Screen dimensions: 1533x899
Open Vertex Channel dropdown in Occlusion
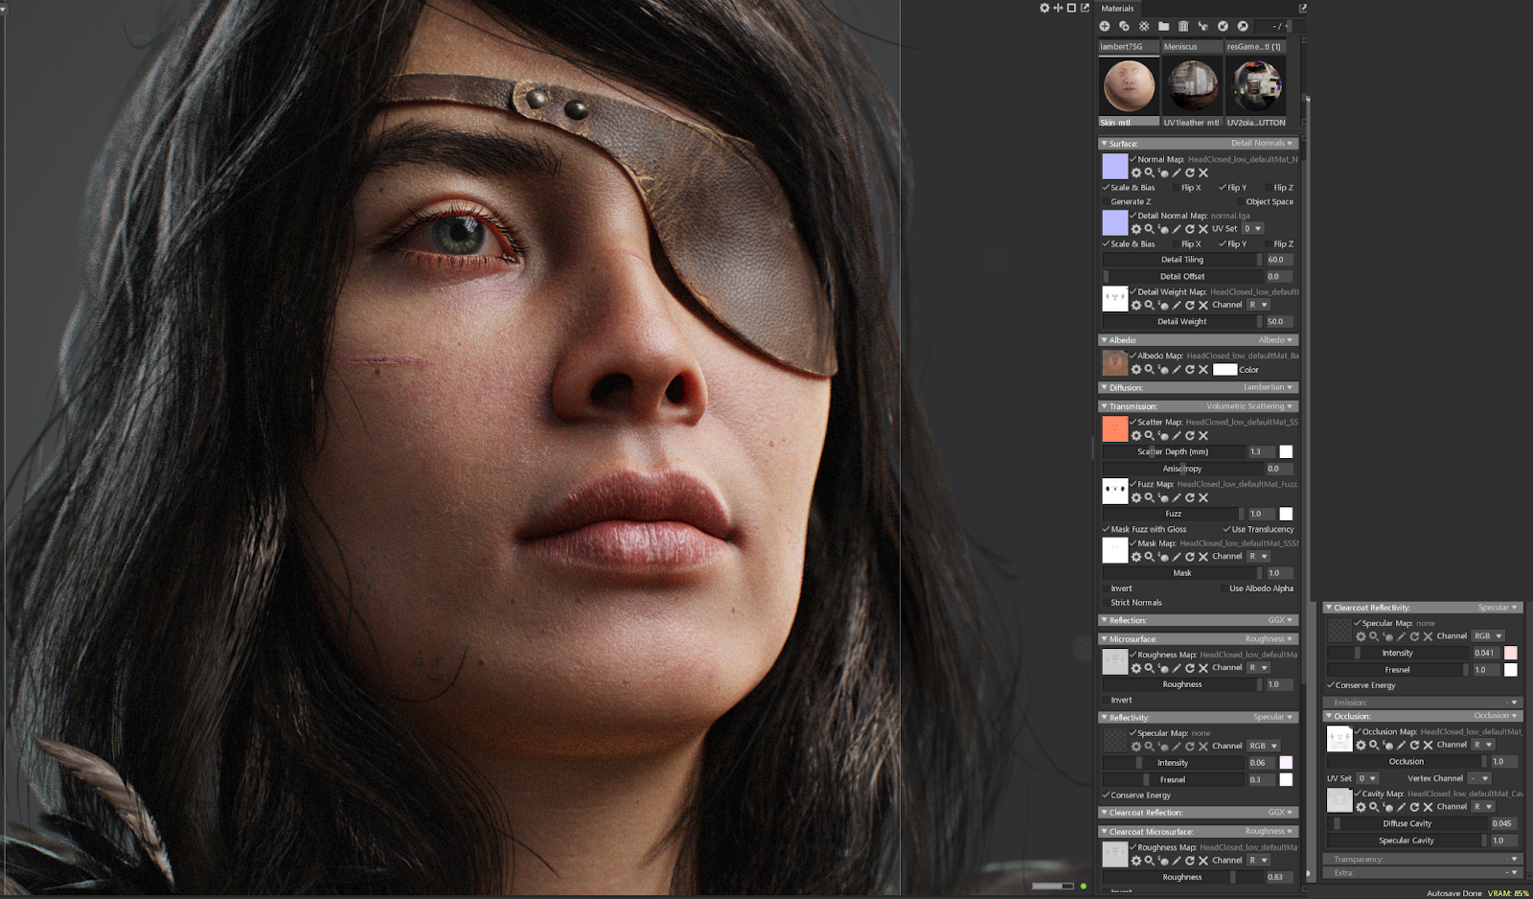pos(1479,779)
